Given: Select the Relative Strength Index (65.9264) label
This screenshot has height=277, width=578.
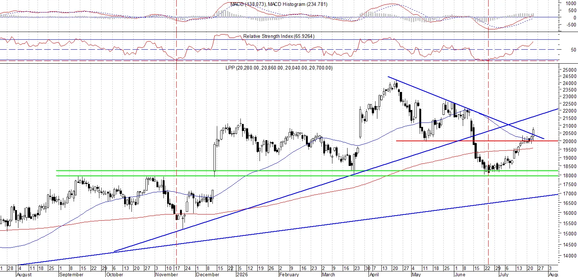Looking at the screenshot, I should (279, 36).
